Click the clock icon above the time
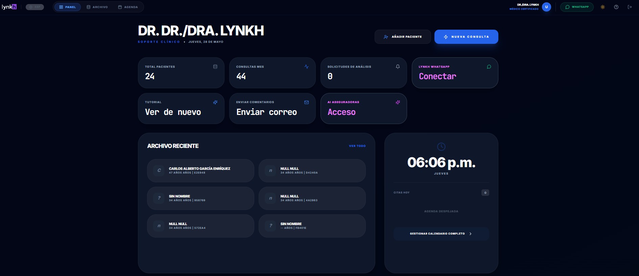This screenshot has width=639, height=276. (x=441, y=147)
